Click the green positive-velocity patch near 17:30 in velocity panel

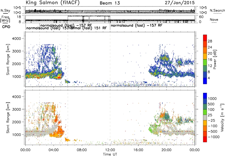[151, 128]
